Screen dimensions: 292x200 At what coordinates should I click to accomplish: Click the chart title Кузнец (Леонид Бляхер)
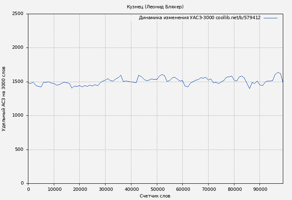coord(155,7)
